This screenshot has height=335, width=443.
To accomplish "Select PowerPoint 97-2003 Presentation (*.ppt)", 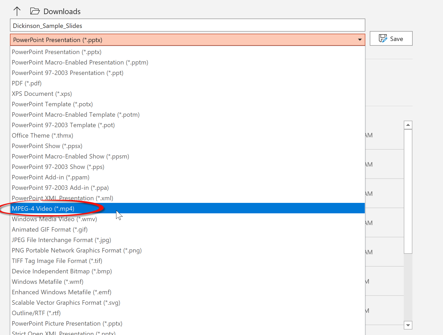I will [x=188, y=73].
